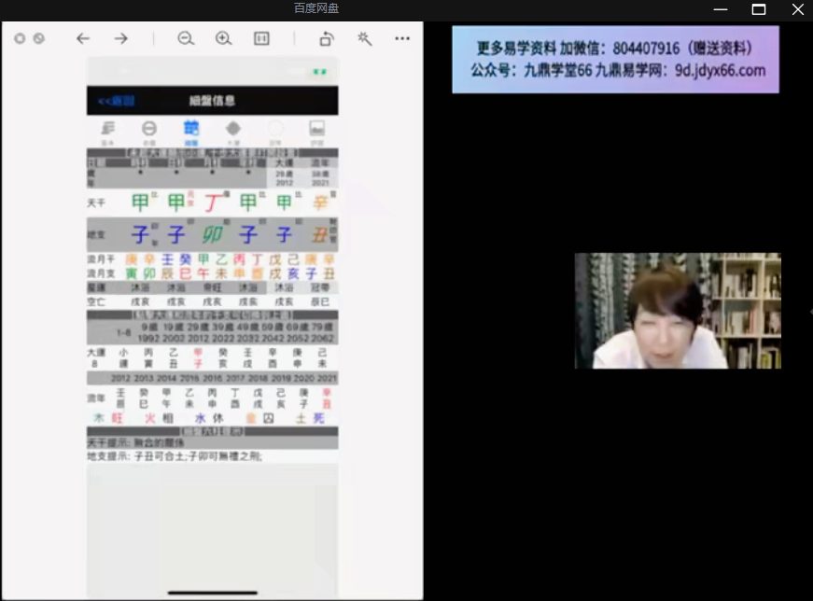Screen dimensions: 813x601
Task: Rotate the image with the rotate icon
Action: coord(327,38)
